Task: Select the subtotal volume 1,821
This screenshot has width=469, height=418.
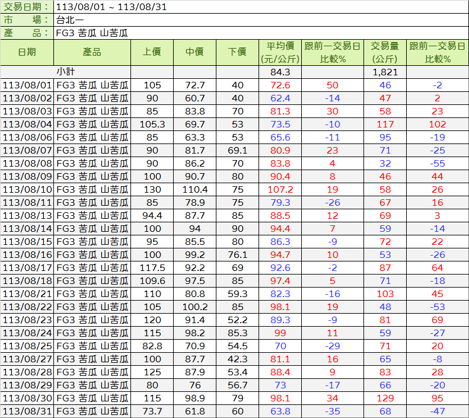Action: pos(385,72)
